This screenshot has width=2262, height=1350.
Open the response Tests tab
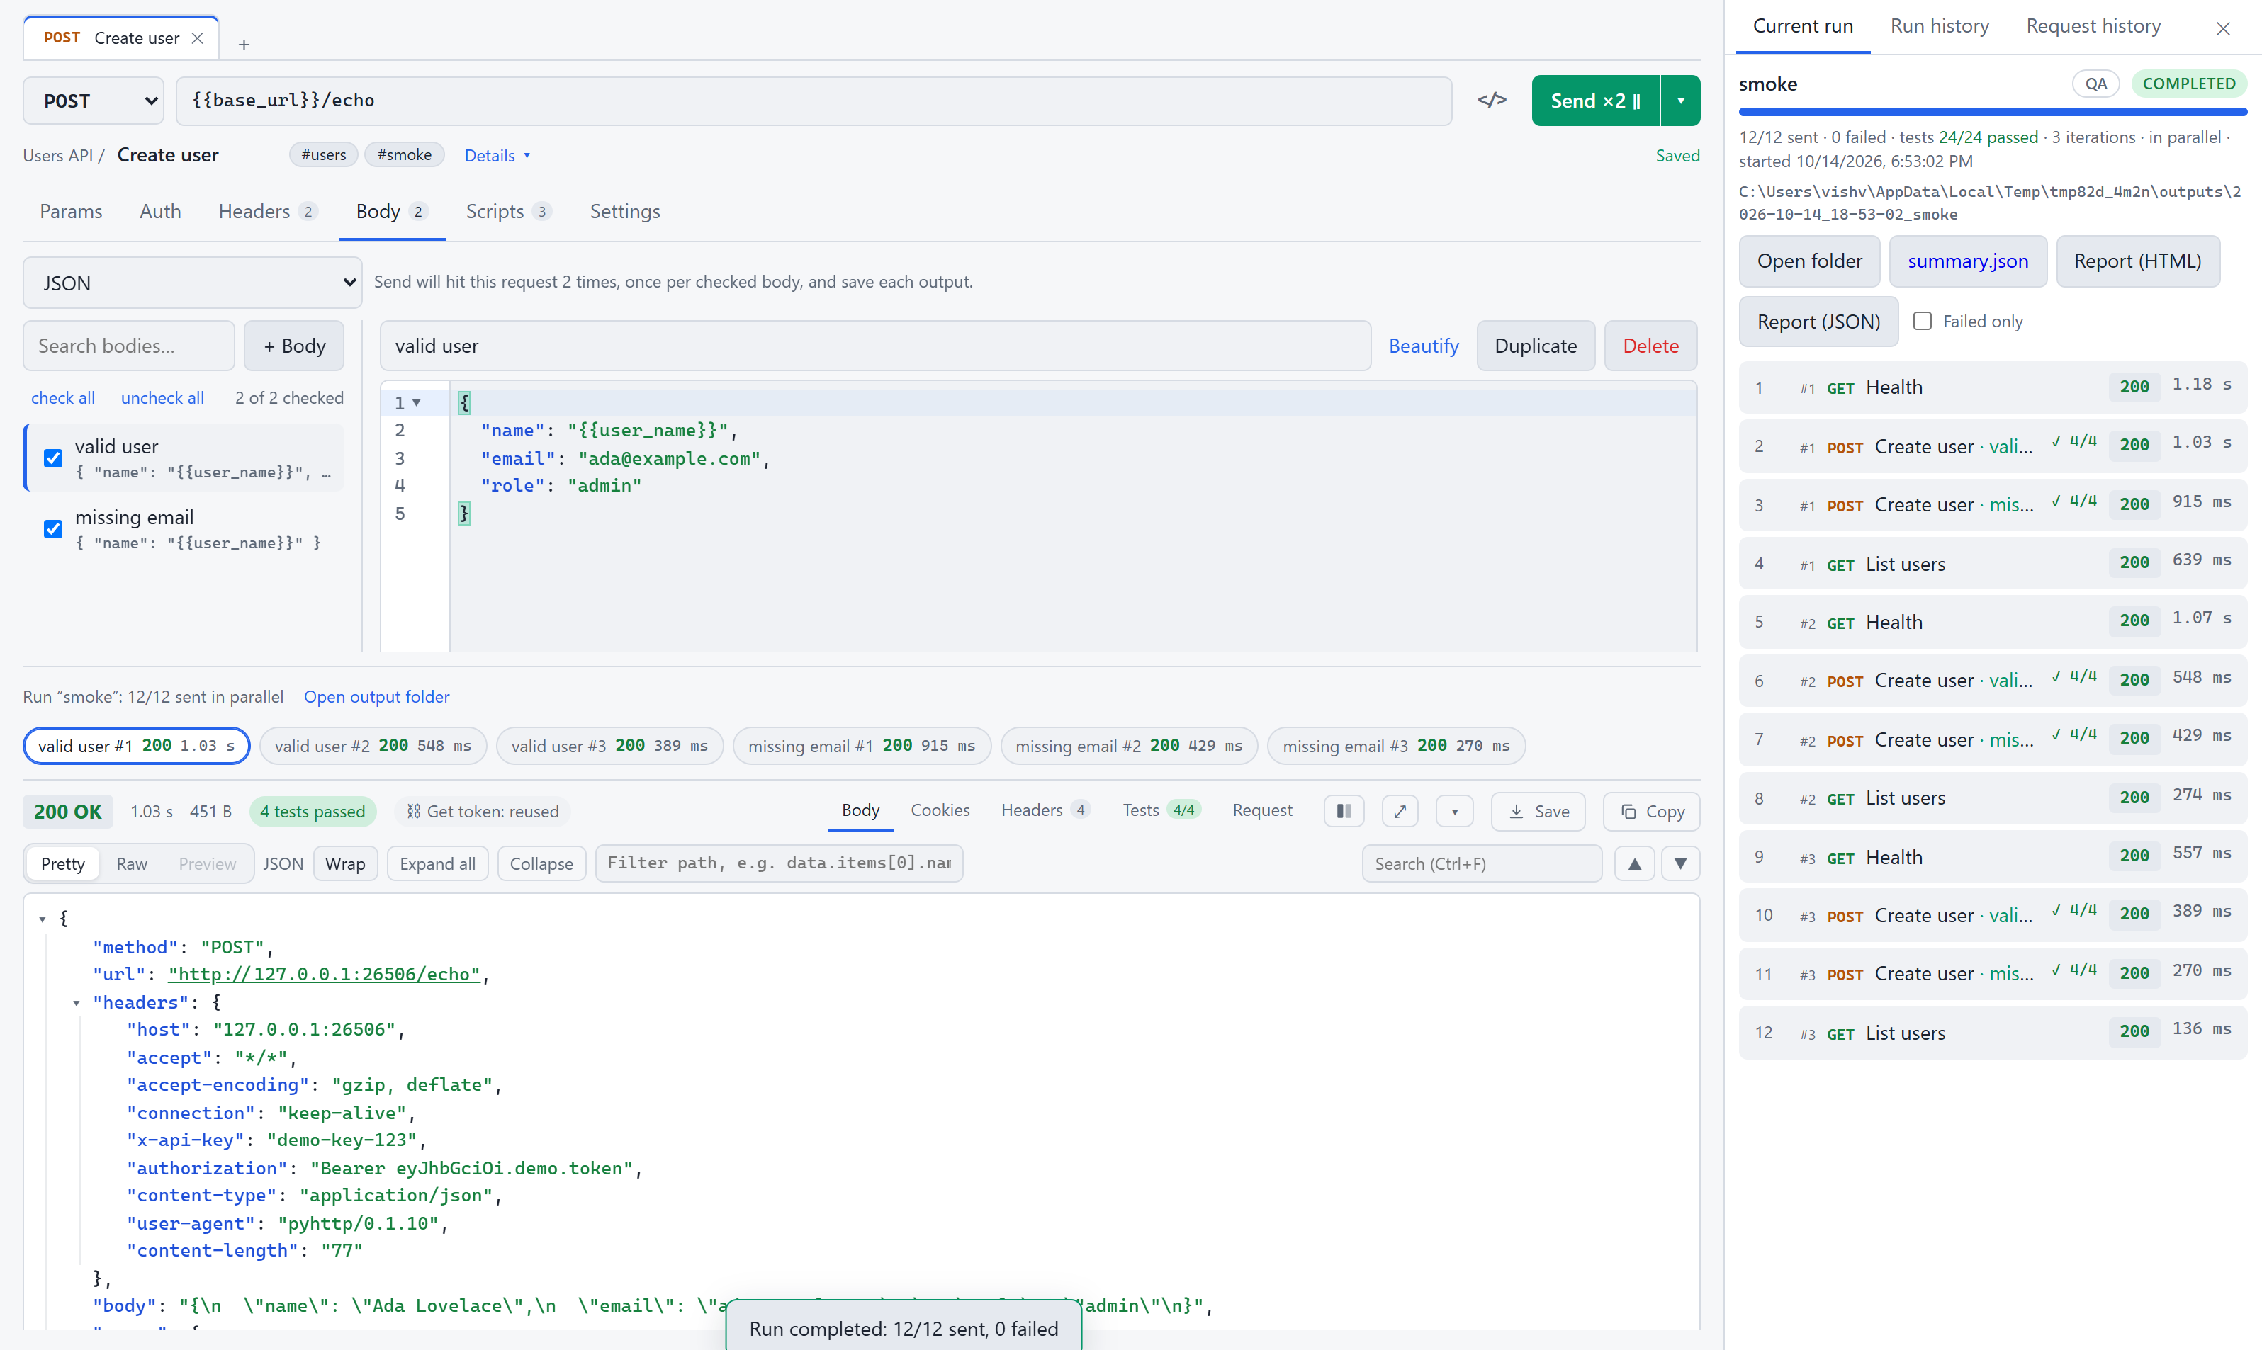tap(1161, 810)
